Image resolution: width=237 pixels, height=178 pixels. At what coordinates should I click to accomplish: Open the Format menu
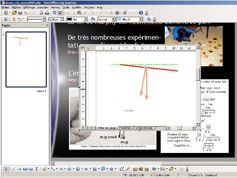[55, 7]
